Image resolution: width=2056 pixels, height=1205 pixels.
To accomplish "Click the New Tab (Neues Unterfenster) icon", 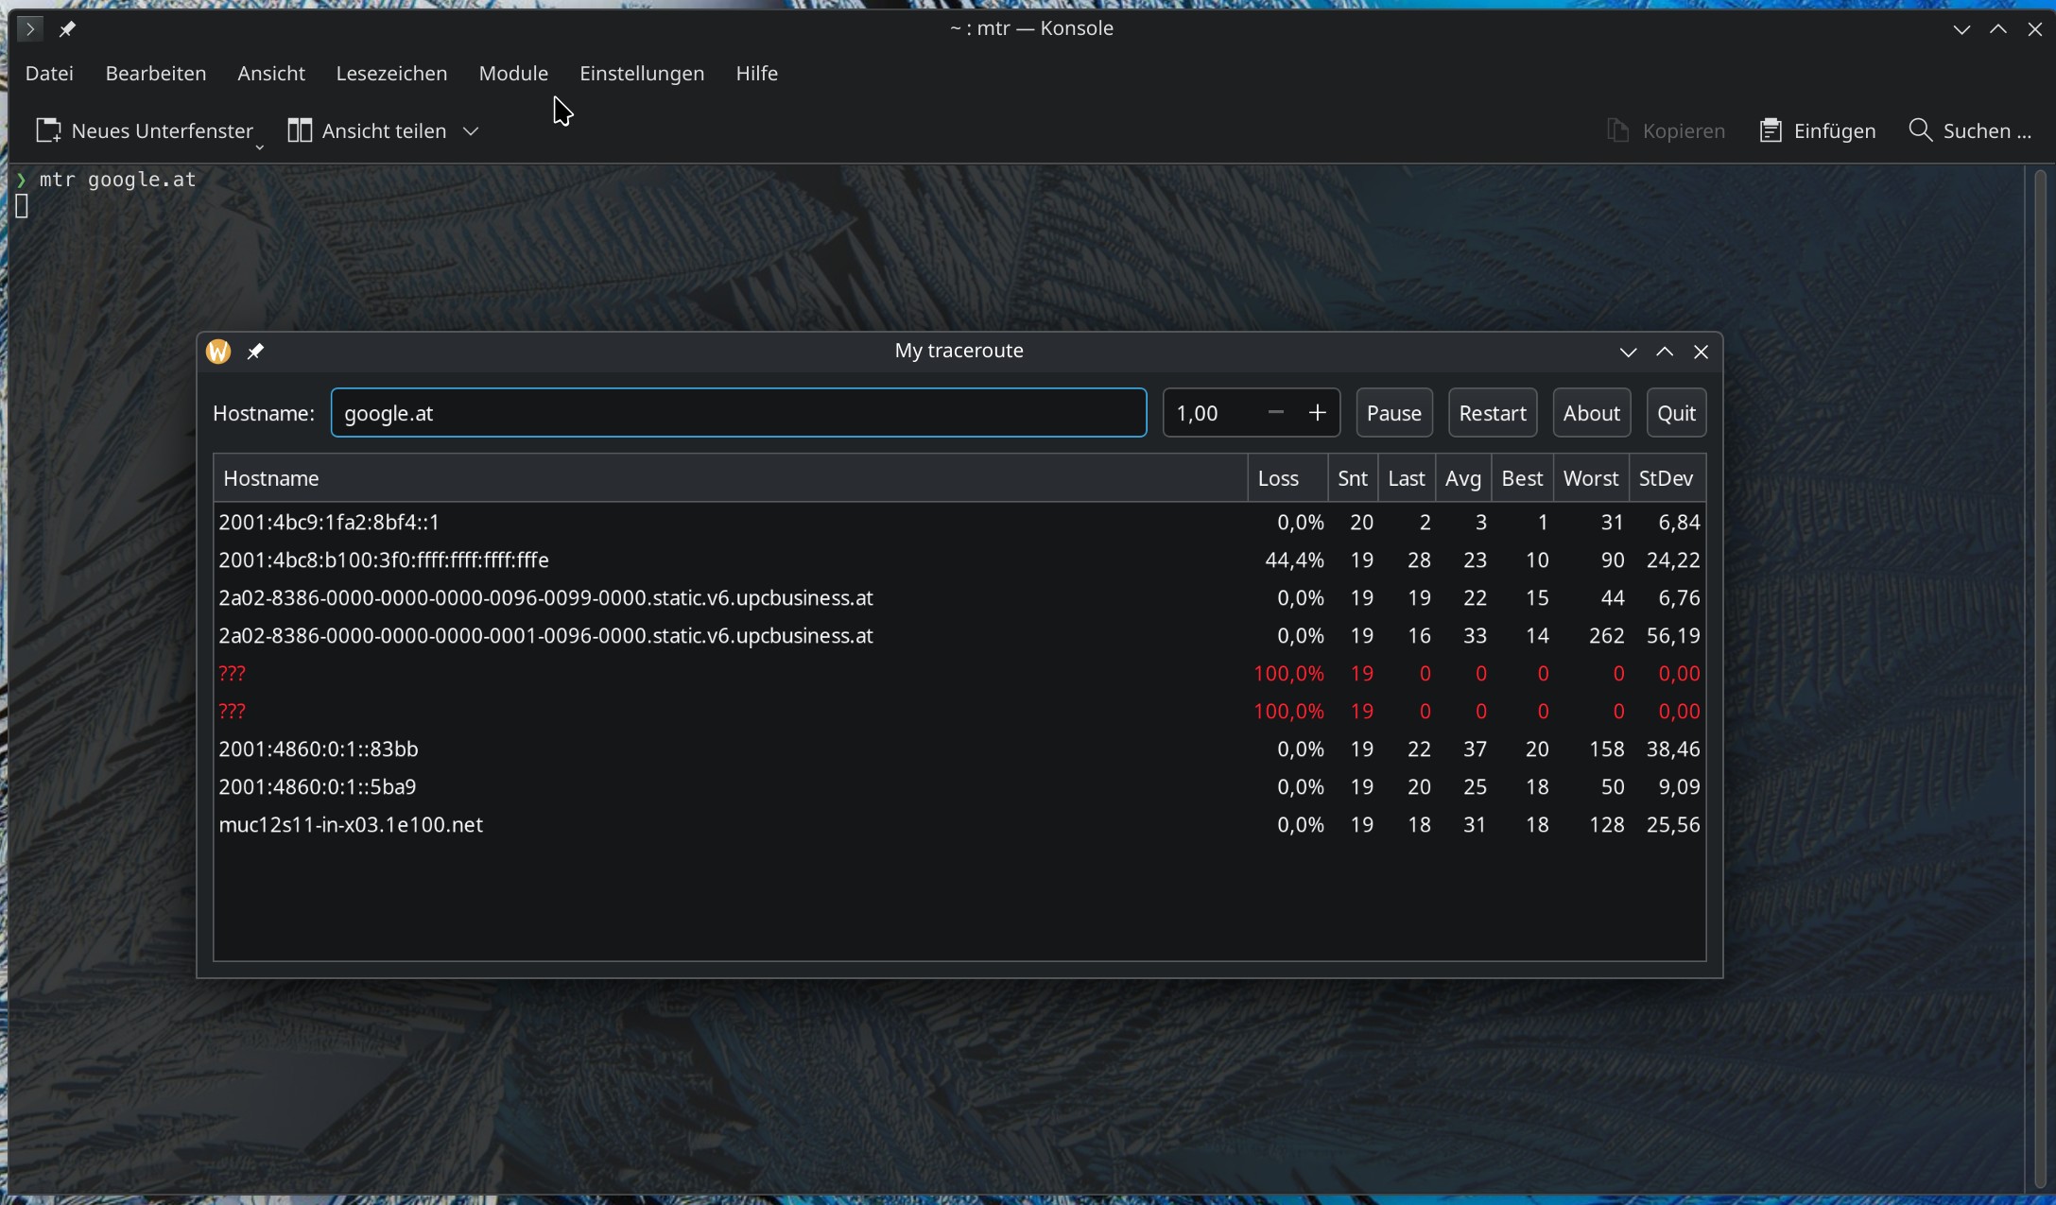I will (x=48, y=130).
